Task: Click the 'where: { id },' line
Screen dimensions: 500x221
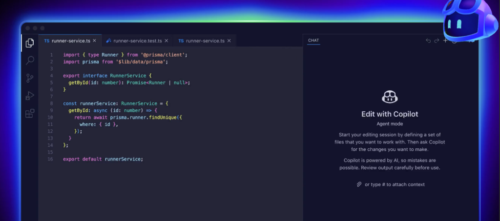Action: tap(99, 124)
